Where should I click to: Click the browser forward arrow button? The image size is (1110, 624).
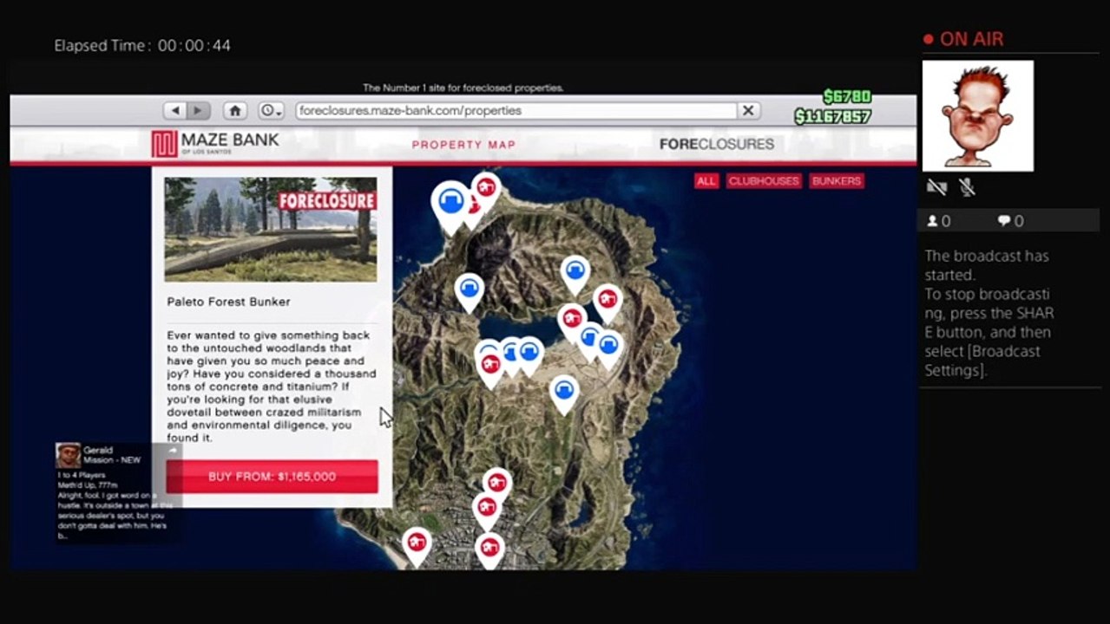click(199, 111)
